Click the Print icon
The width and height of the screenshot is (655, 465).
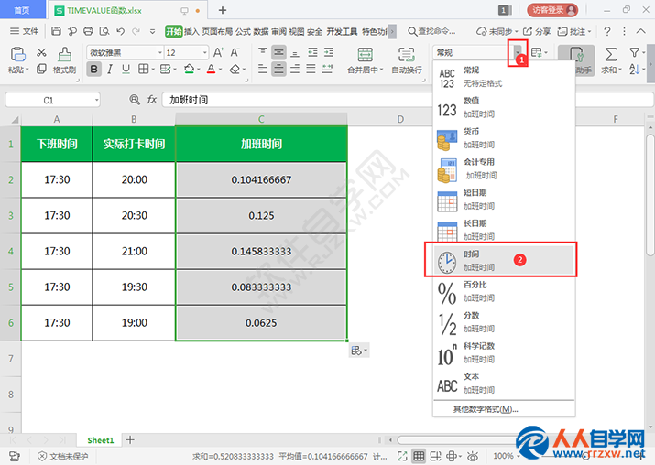tap(88, 31)
